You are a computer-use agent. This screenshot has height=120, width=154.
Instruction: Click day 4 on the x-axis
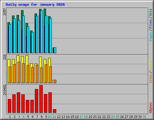click(x=23, y=117)
